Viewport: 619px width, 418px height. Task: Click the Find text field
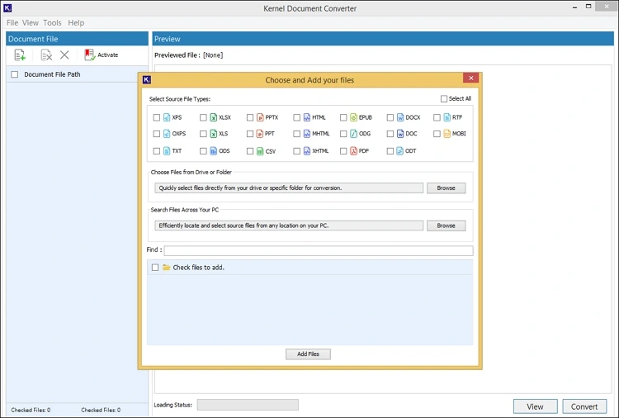[318, 250]
